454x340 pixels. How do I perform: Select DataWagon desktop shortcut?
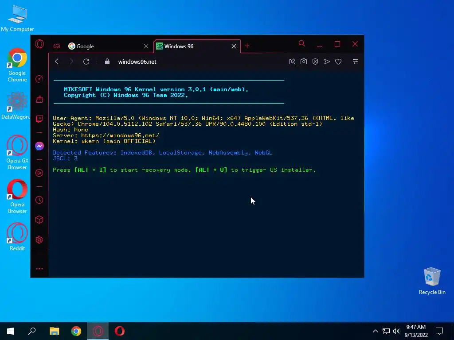click(x=16, y=105)
